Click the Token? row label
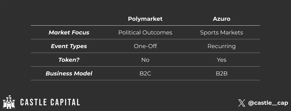This screenshot has width=291, height=111. 69,60
